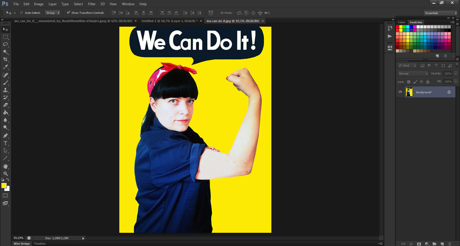This screenshot has width=460, height=246.
Task: Toggle layer filtering switch
Action: (x=457, y=65)
